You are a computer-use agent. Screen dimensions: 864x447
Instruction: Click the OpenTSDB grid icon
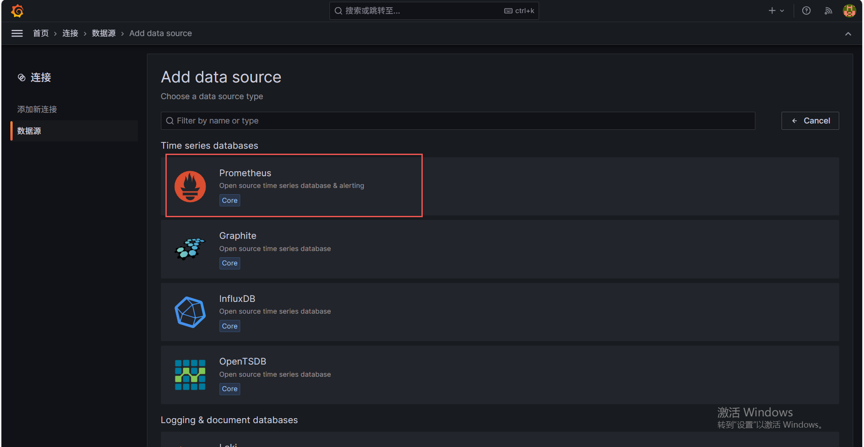click(190, 375)
